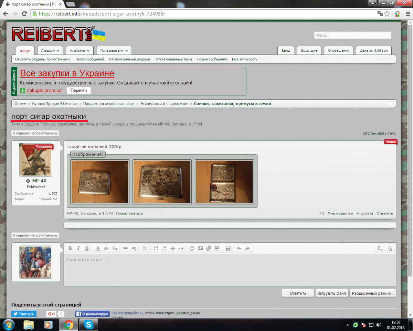Open the Оповещения tab

[x=338, y=50]
